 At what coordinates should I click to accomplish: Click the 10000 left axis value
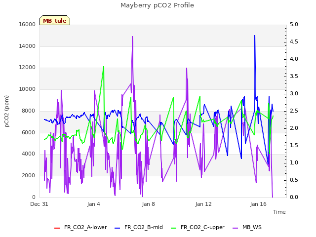point(27,89)
